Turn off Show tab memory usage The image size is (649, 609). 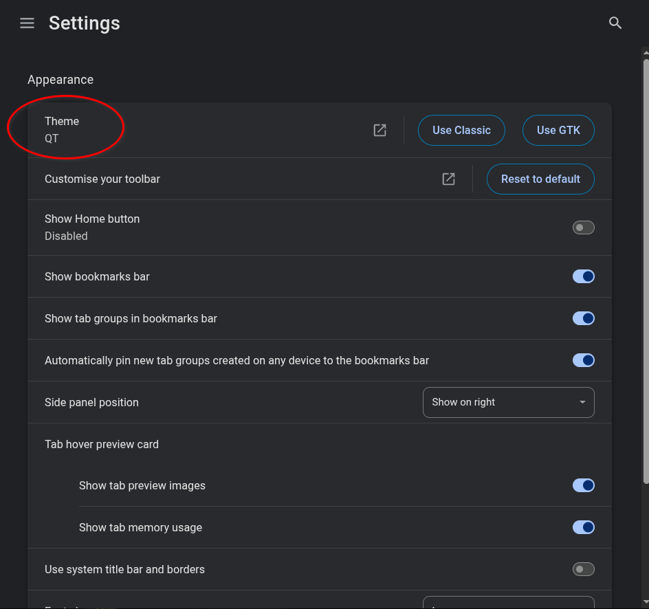click(x=583, y=527)
